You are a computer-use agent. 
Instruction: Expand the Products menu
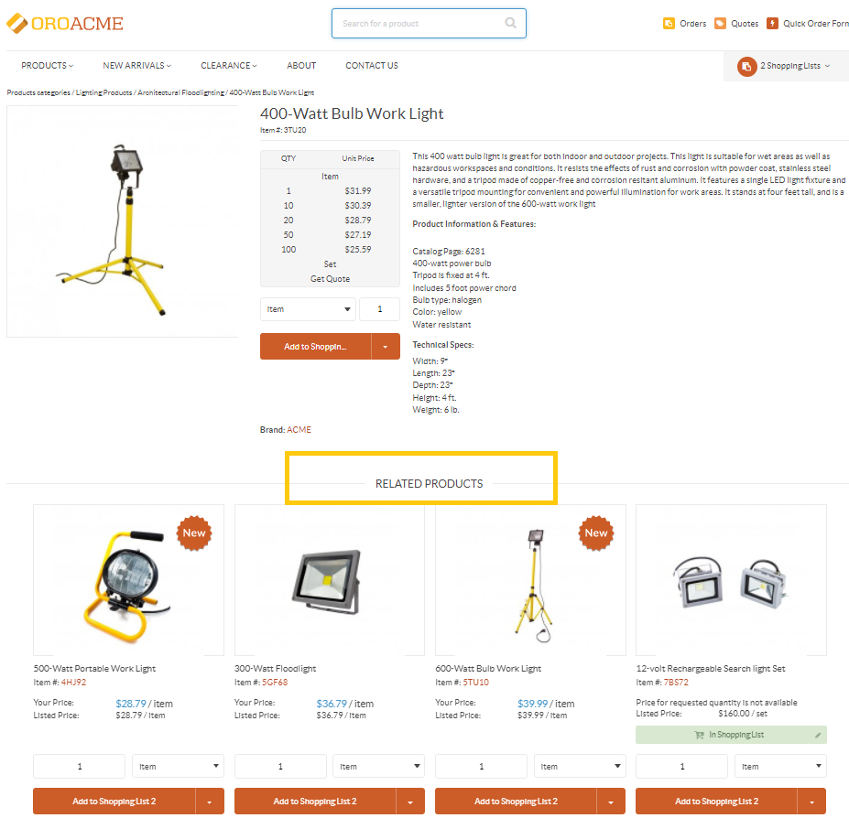coord(47,66)
